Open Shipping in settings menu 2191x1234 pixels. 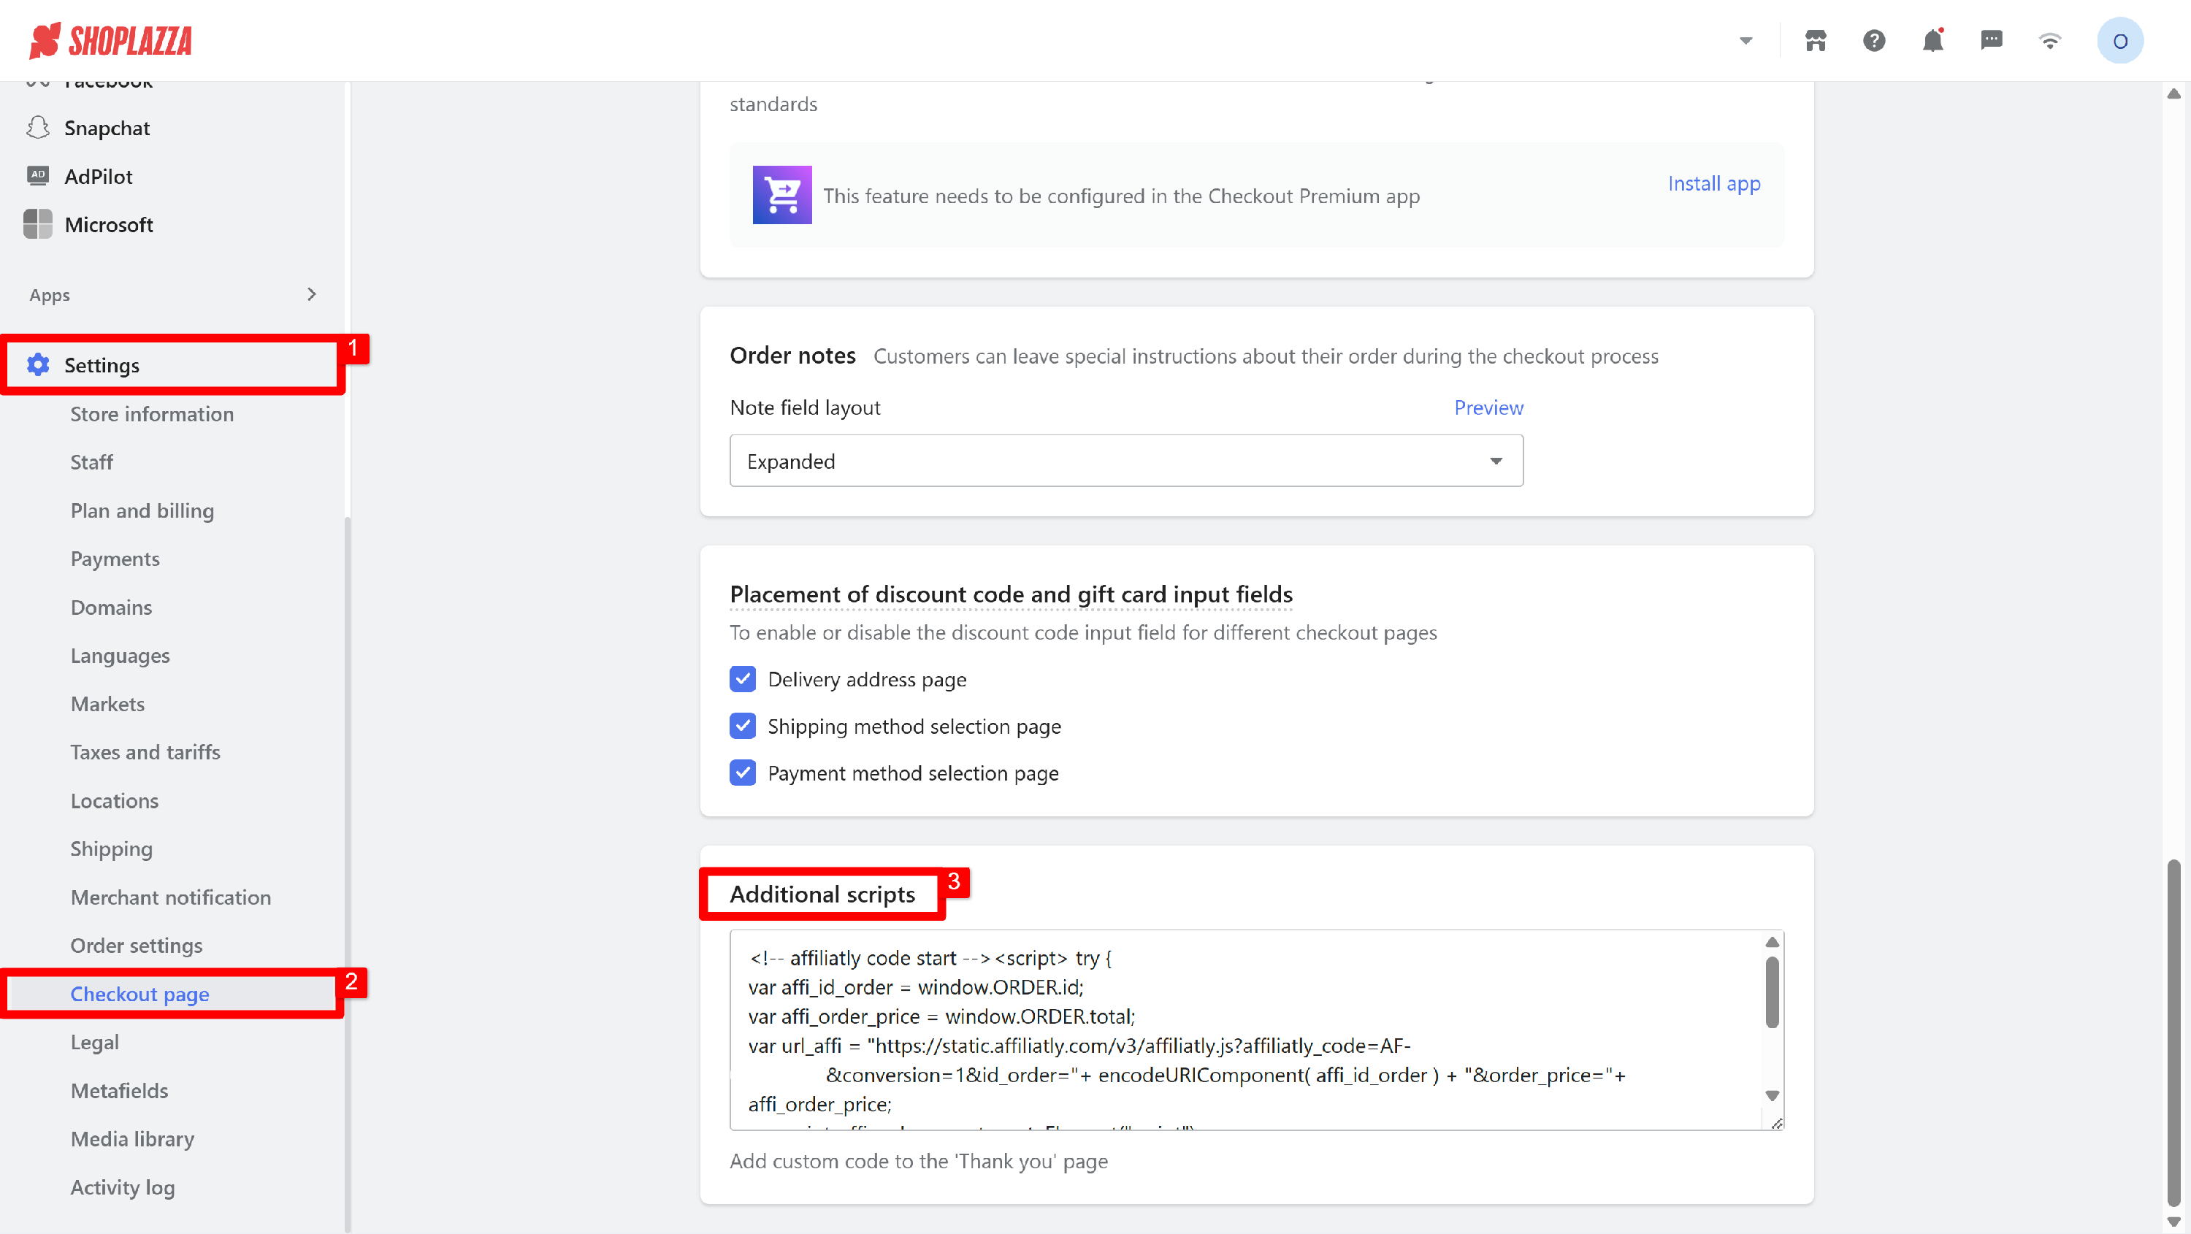112,848
